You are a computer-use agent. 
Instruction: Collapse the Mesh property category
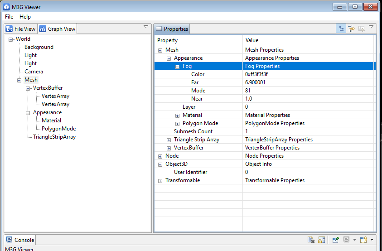[160, 50]
